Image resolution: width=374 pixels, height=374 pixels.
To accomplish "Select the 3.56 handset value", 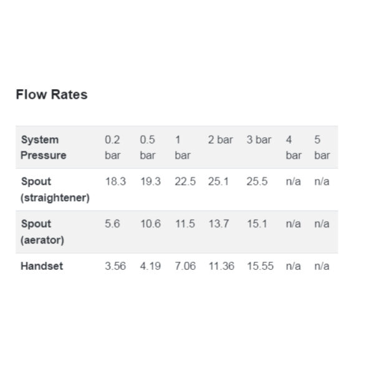I will pos(115,266).
